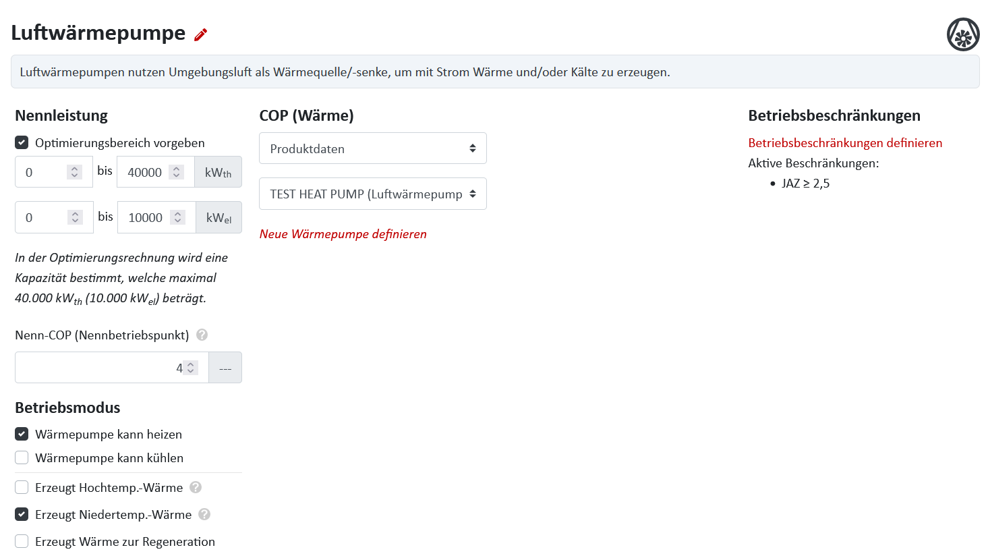This screenshot has height=558, width=988.
Task: Click stepper arrows on the 40000 kWth field
Action: (177, 172)
